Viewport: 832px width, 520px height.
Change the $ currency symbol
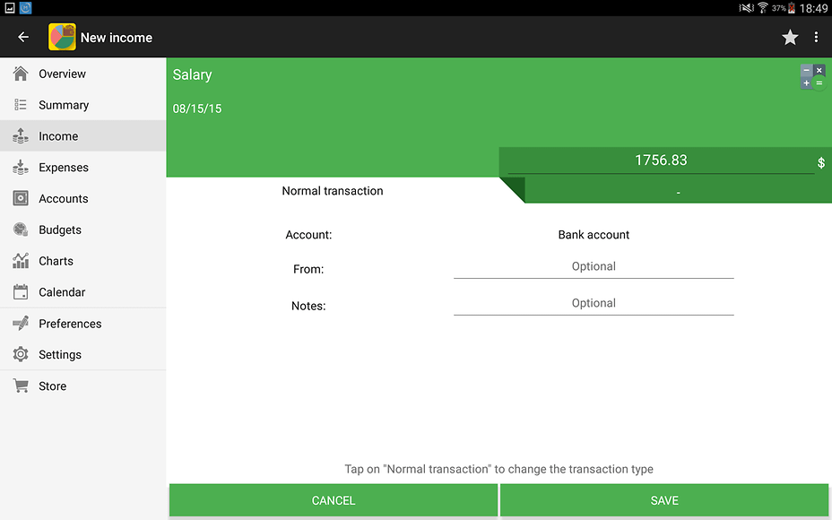821,163
